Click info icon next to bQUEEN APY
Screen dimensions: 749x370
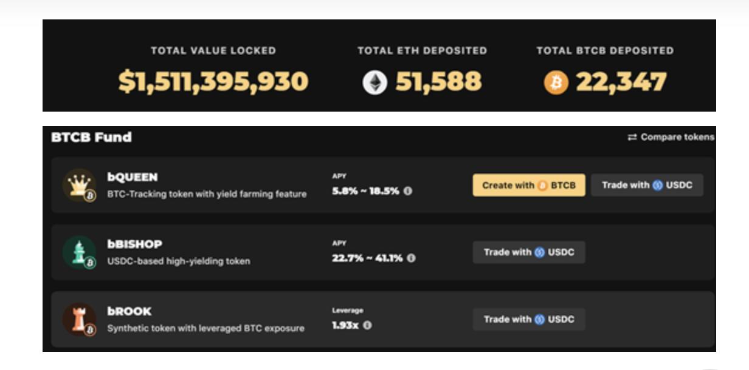pos(408,190)
